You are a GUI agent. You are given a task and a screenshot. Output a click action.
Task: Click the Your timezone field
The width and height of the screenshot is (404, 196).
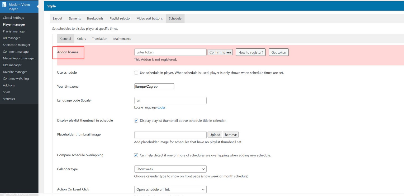point(154,86)
